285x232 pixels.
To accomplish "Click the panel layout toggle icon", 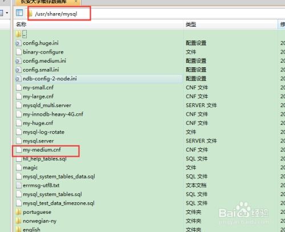I will [19, 13].
